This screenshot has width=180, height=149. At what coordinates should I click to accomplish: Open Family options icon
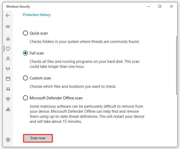click(x=8, y=109)
